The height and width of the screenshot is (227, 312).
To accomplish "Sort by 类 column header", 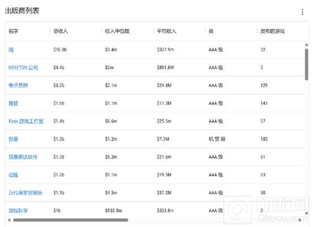I will point(211,31).
